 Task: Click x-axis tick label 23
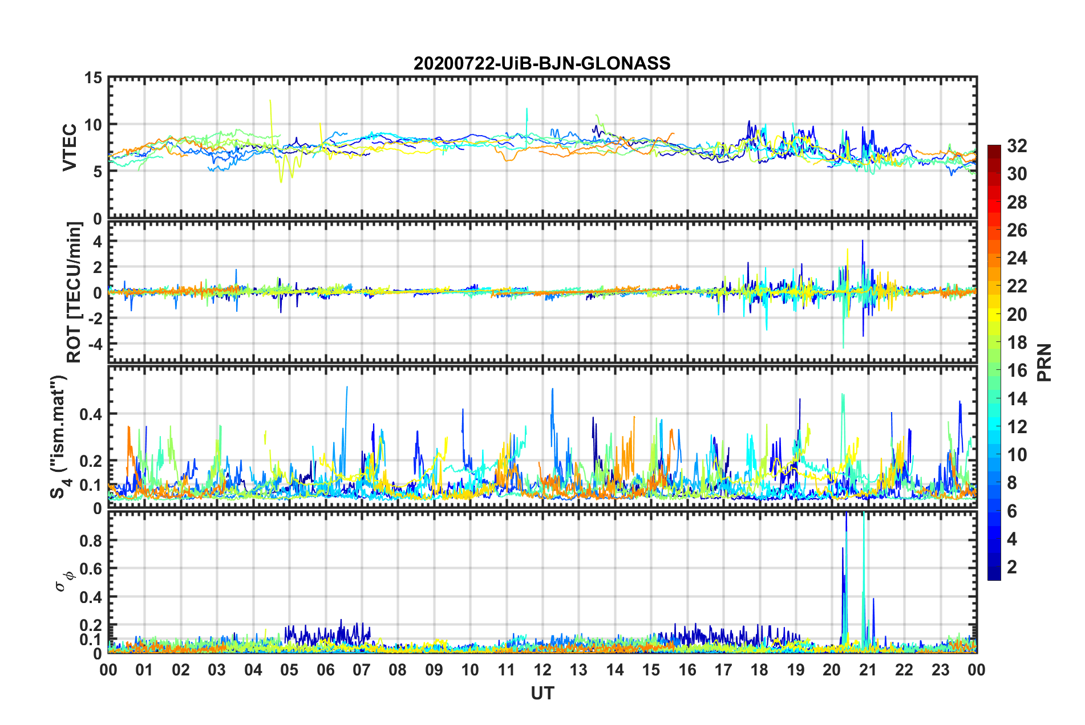tap(940, 670)
